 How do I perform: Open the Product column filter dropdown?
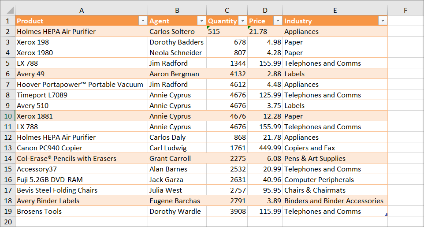click(x=143, y=21)
